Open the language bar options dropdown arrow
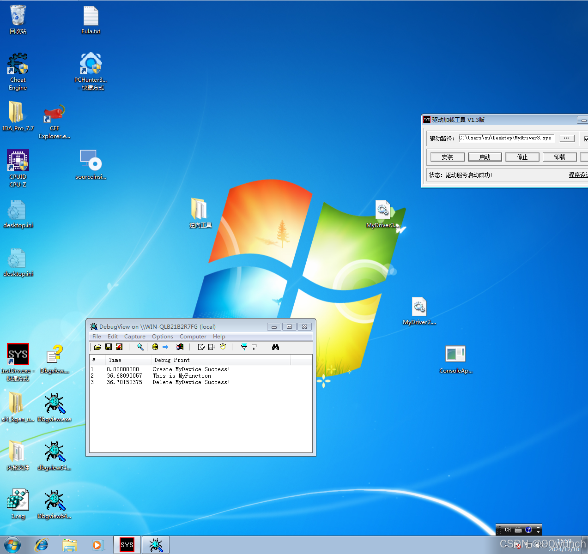The height and width of the screenshot is (554, 588). coord(538,532)
